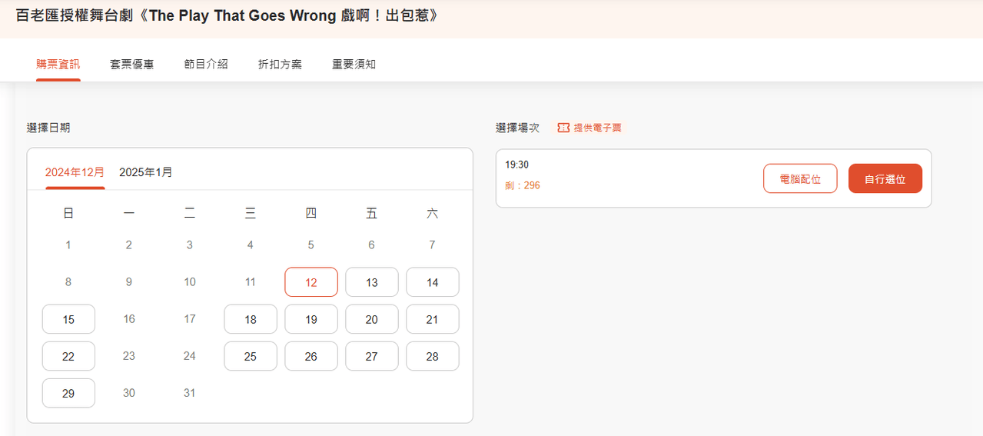Switch calendar to 2025年1月
This screenshot has height=436, width=983.
click(x=146, y=172)
